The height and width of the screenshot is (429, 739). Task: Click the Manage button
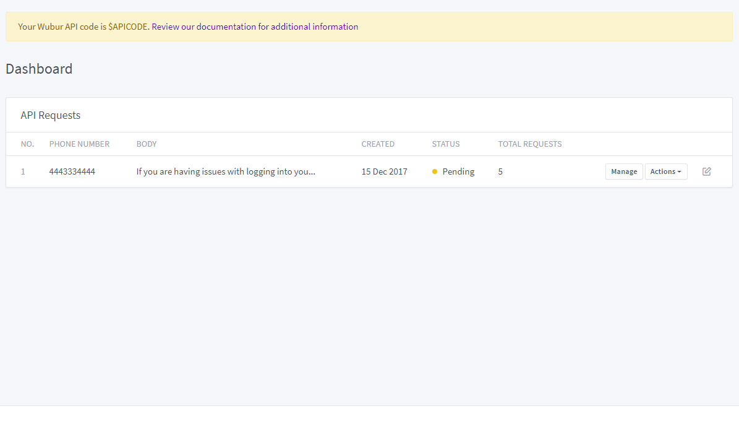(x=624, y=172)
